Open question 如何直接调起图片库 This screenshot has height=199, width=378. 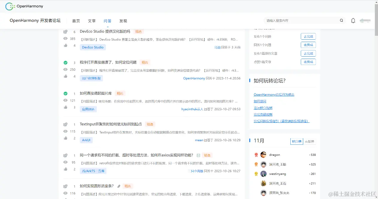96,93
